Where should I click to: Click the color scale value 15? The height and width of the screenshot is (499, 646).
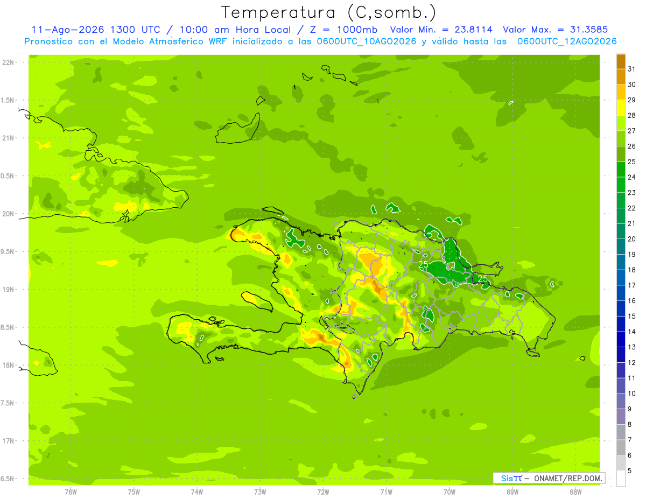[631, 317]
